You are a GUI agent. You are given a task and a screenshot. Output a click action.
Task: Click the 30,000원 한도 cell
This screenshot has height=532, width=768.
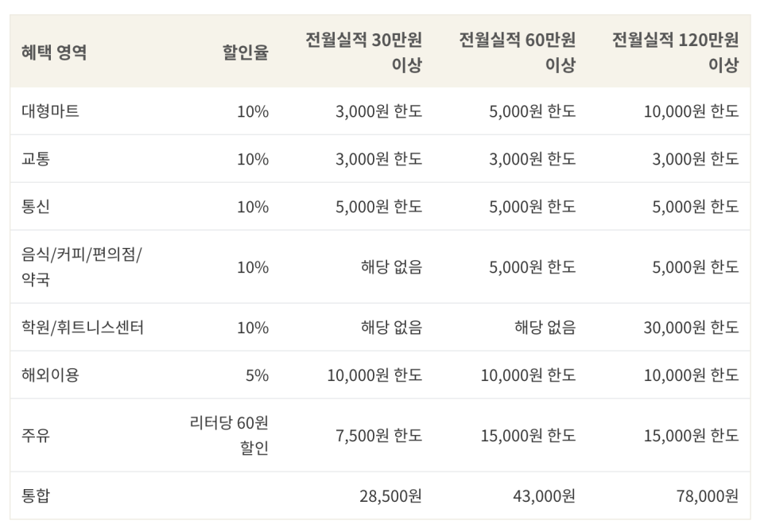tap(690, 328)
